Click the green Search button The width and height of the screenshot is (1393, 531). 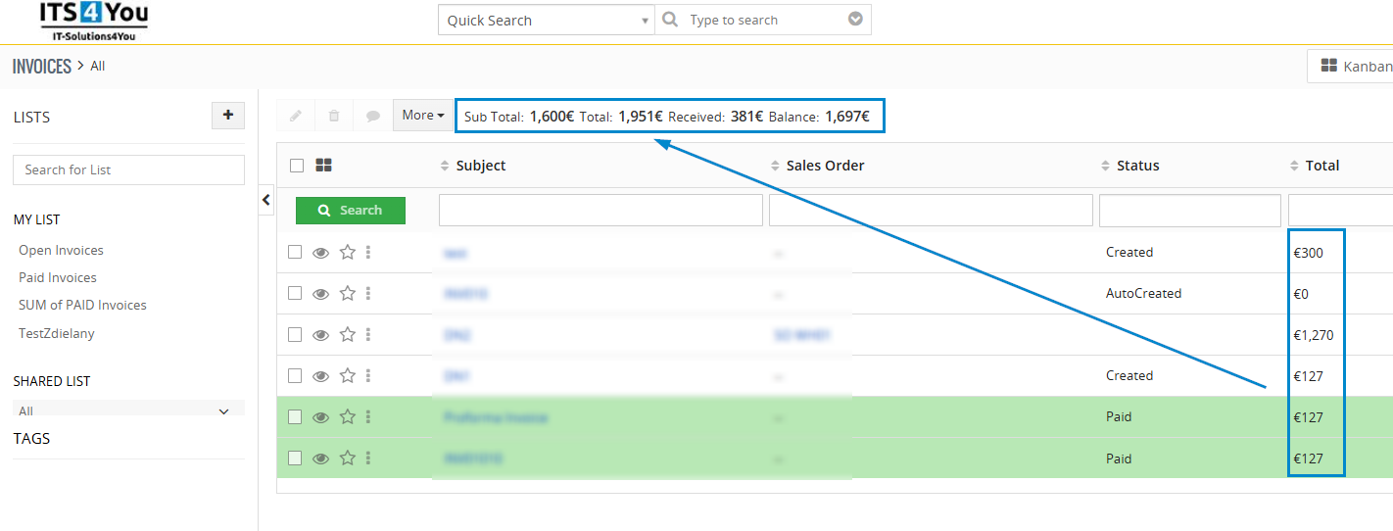click(351, 211)
